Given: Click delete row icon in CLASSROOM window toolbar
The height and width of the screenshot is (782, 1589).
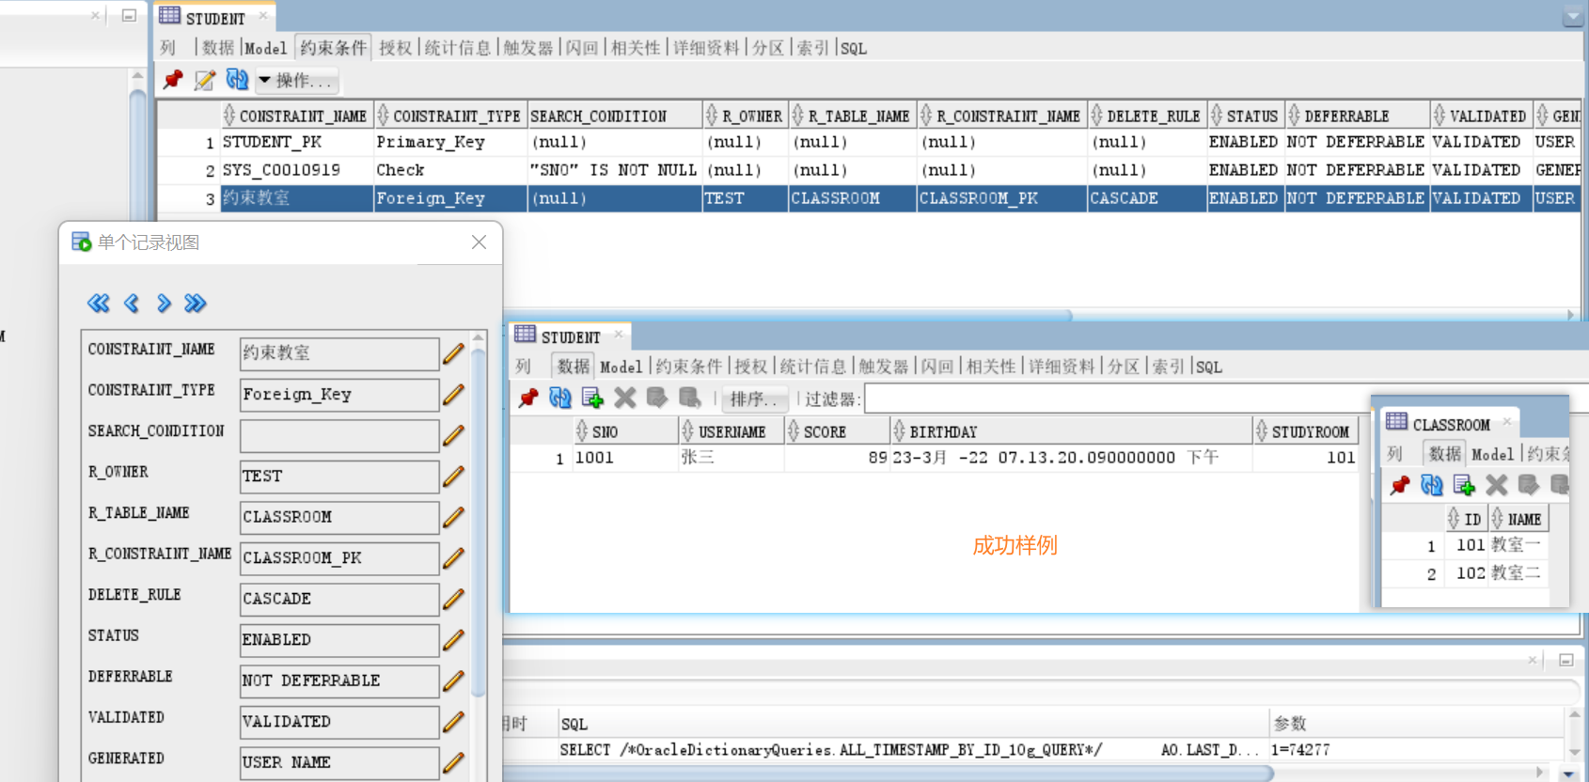Looking at the screenshot, I should [1497, 485].
